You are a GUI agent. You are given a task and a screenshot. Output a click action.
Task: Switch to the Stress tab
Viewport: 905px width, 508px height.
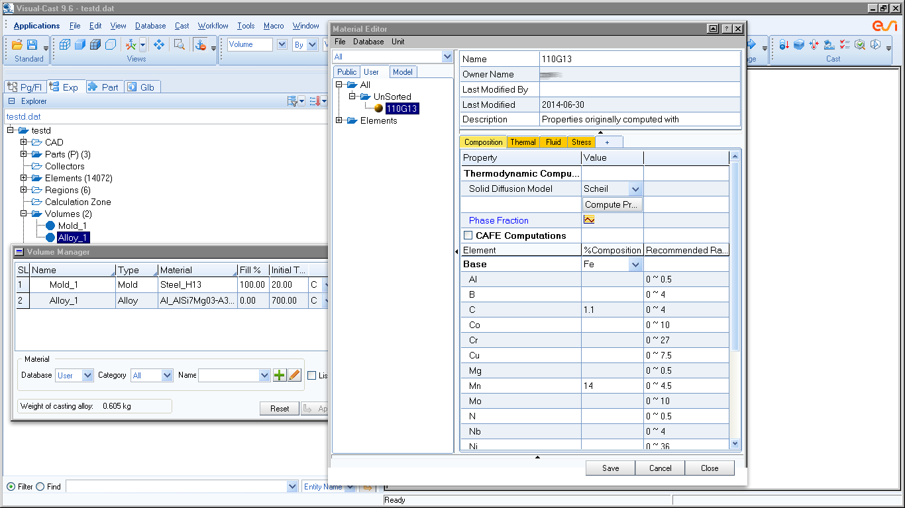coord(581,142)
